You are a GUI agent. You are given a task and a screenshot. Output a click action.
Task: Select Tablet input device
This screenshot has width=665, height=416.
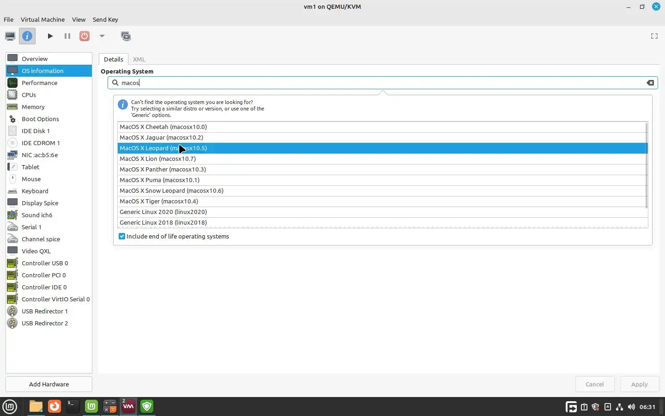[x=49, y=167]
